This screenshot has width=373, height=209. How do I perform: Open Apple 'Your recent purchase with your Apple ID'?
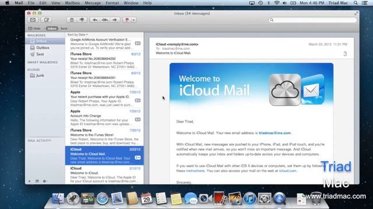pos(104,99)
